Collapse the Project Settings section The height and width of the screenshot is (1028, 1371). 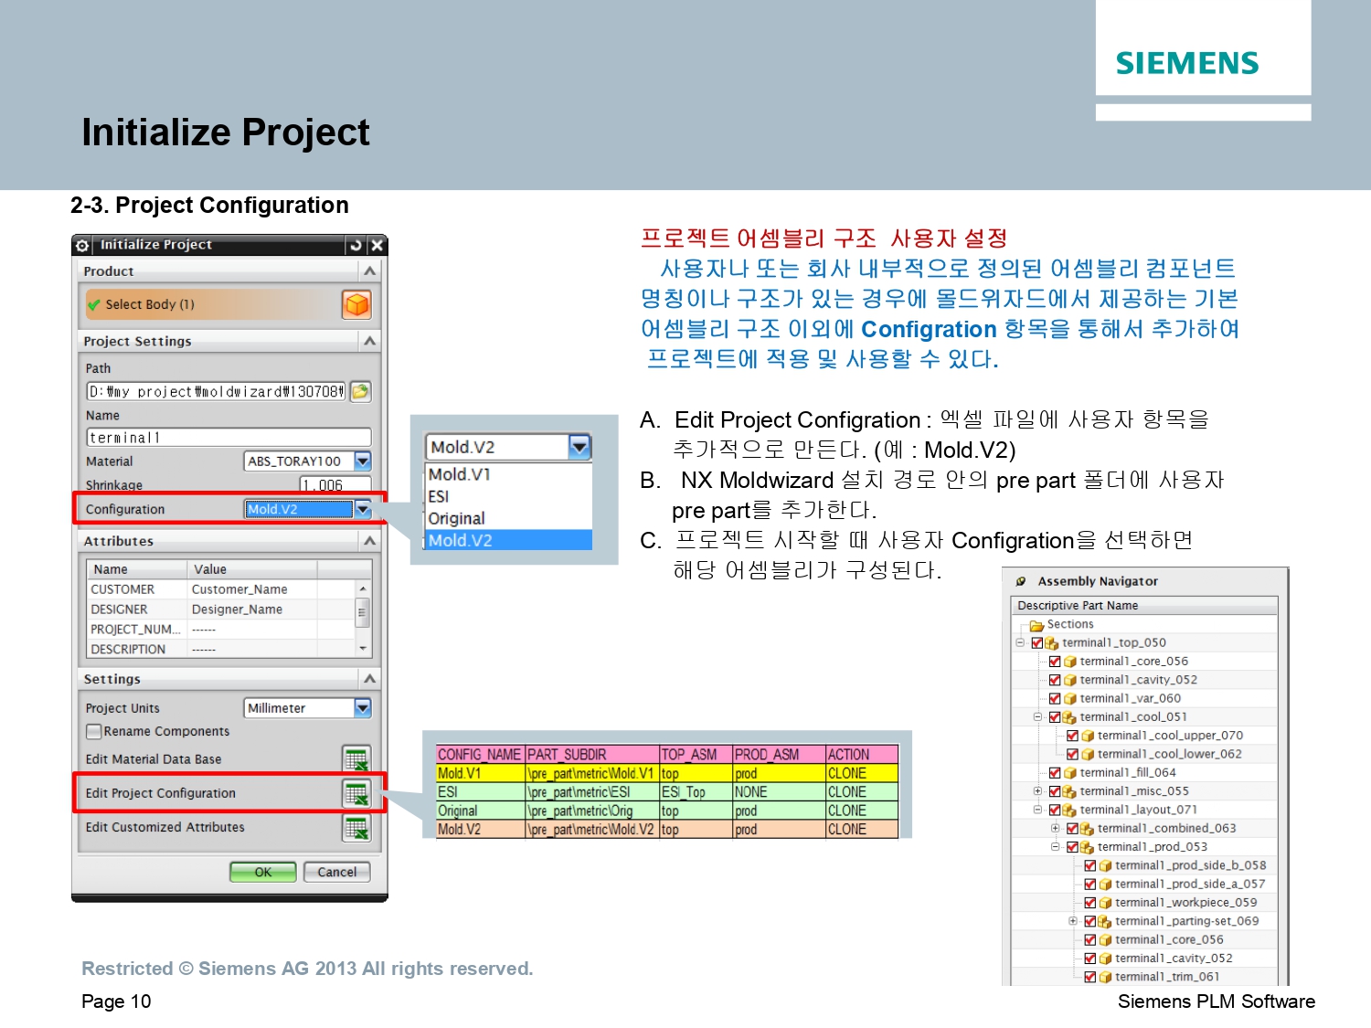coord(369,341)
